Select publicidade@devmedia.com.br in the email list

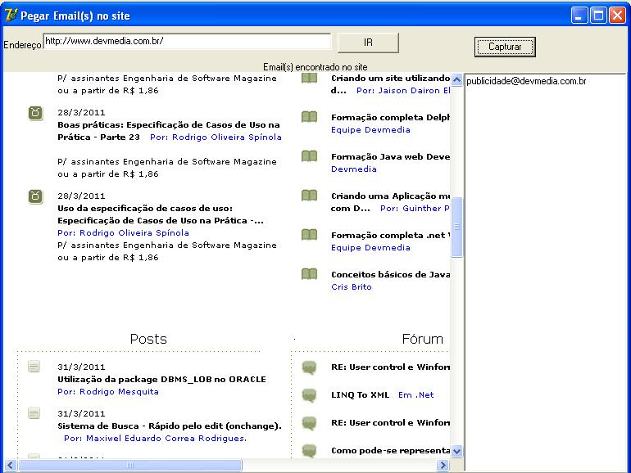[526, 81]
